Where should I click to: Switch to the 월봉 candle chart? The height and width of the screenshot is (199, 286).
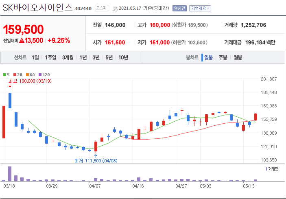(x=238, y=58)
